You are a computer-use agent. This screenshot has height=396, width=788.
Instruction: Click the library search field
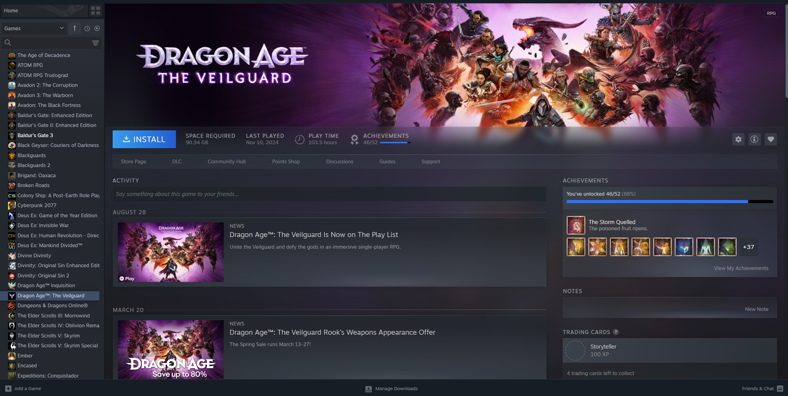pos(46,43)
